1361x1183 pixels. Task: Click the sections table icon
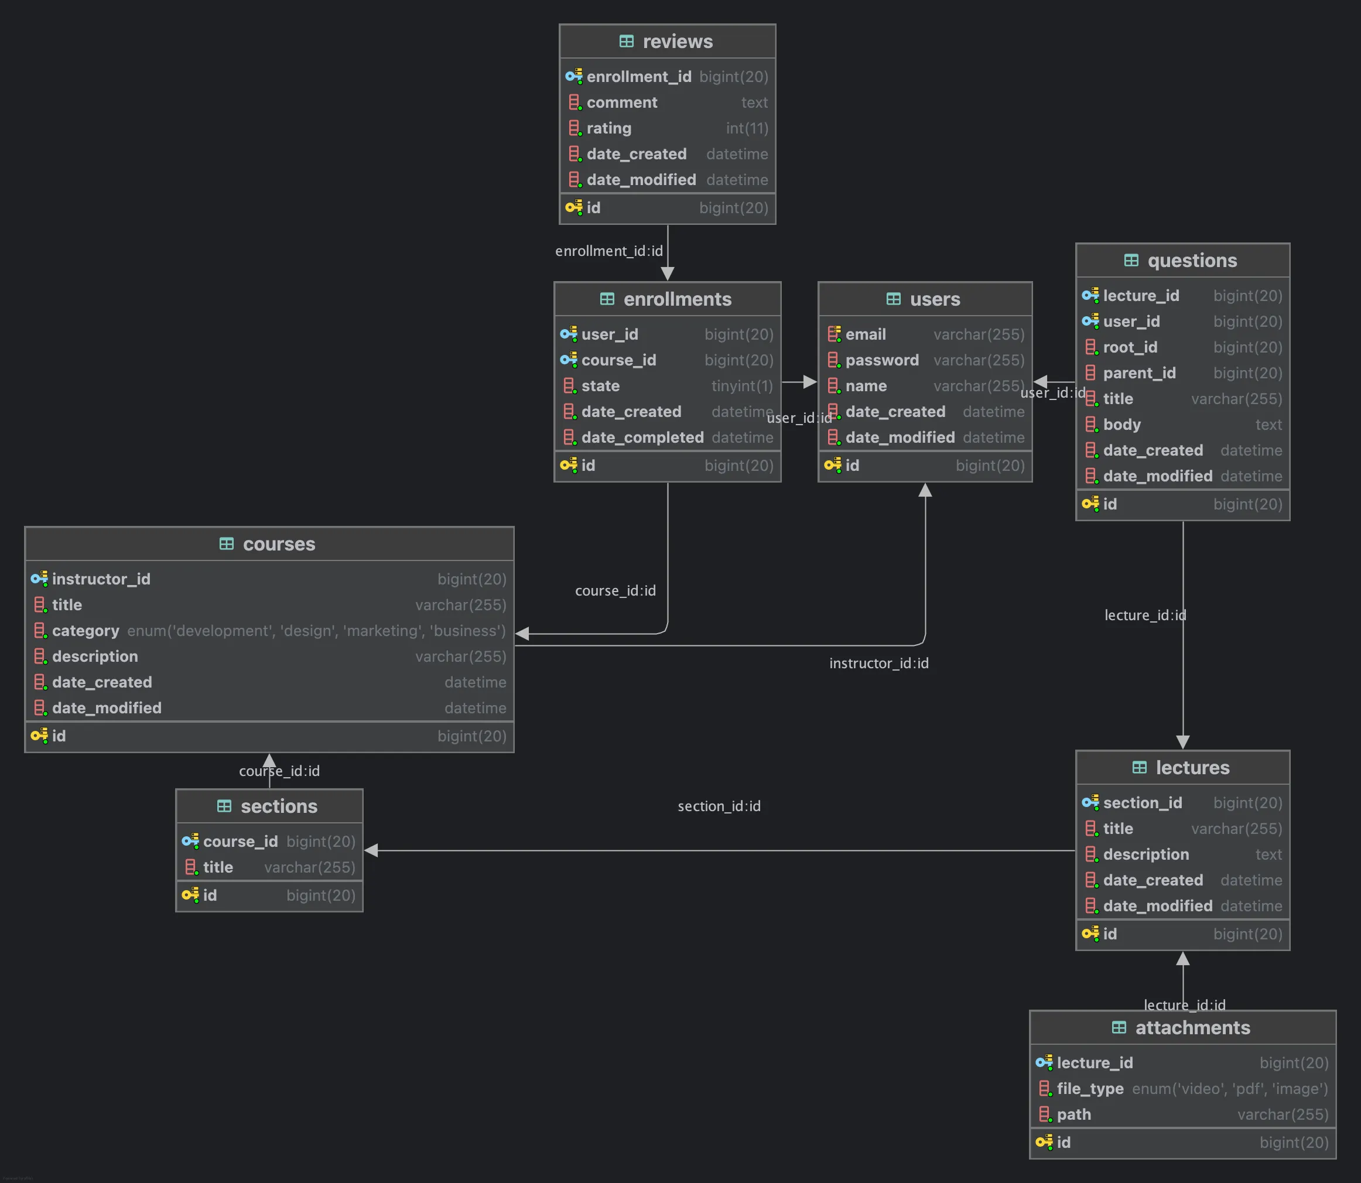pos(224,806)
